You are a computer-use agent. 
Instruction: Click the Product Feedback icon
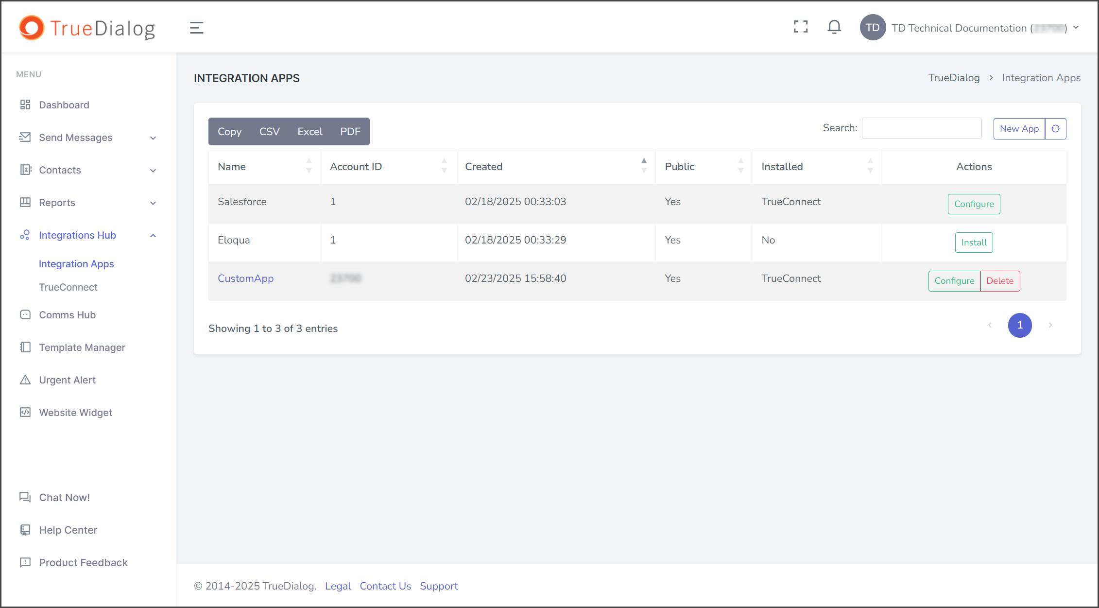coord(25,562)
